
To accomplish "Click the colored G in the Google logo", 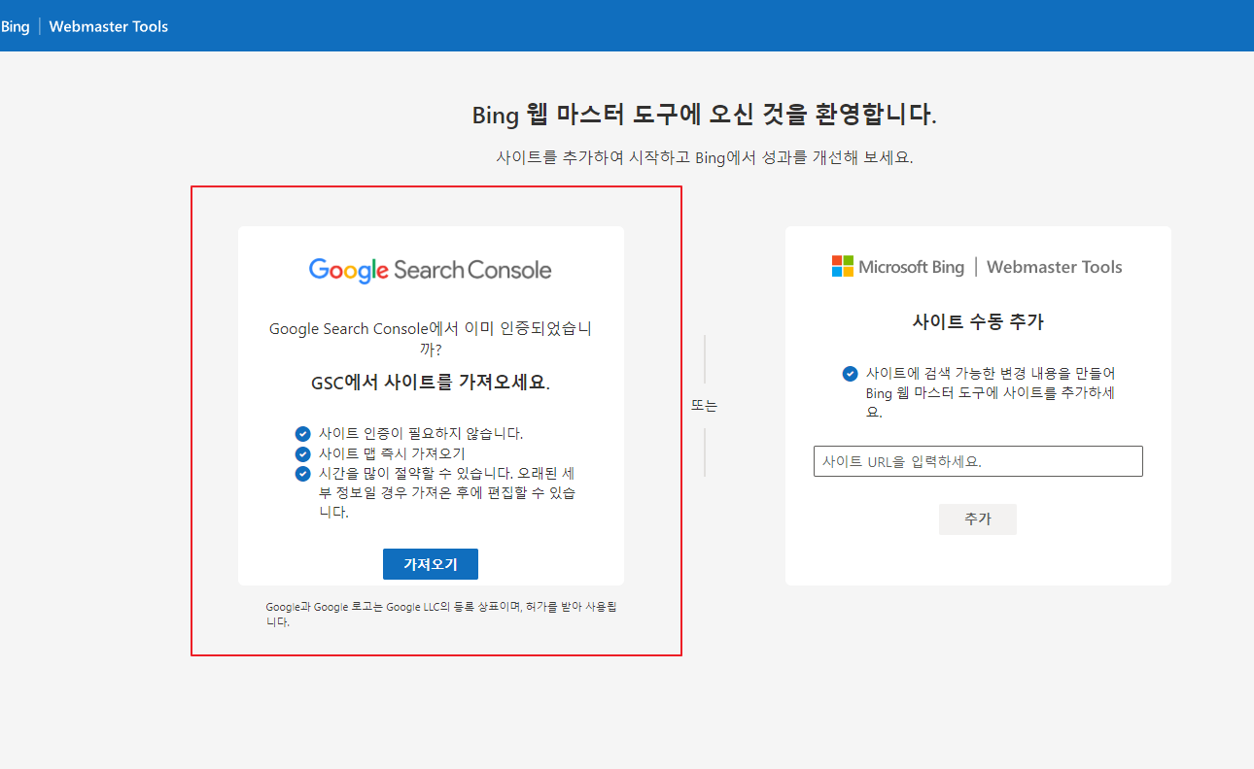I will pyautogui.click(x=316, y=269).
